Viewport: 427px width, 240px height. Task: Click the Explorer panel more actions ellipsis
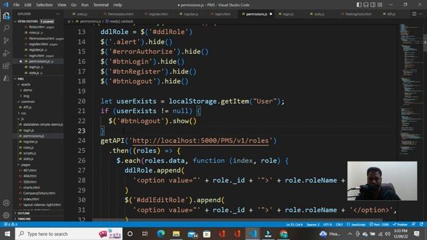tap(58, 14)
